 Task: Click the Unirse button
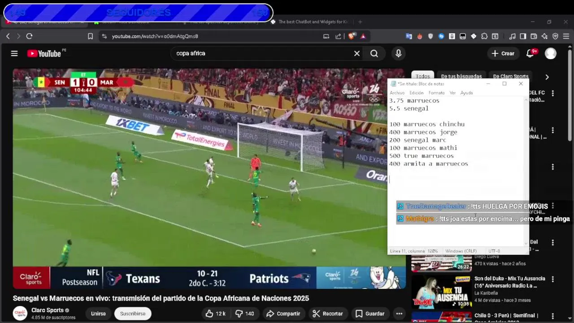click(98, 314)
